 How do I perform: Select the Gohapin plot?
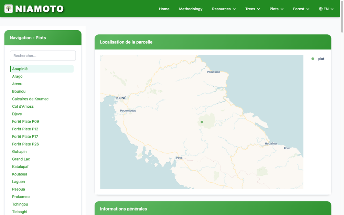(x=19, y=152)
